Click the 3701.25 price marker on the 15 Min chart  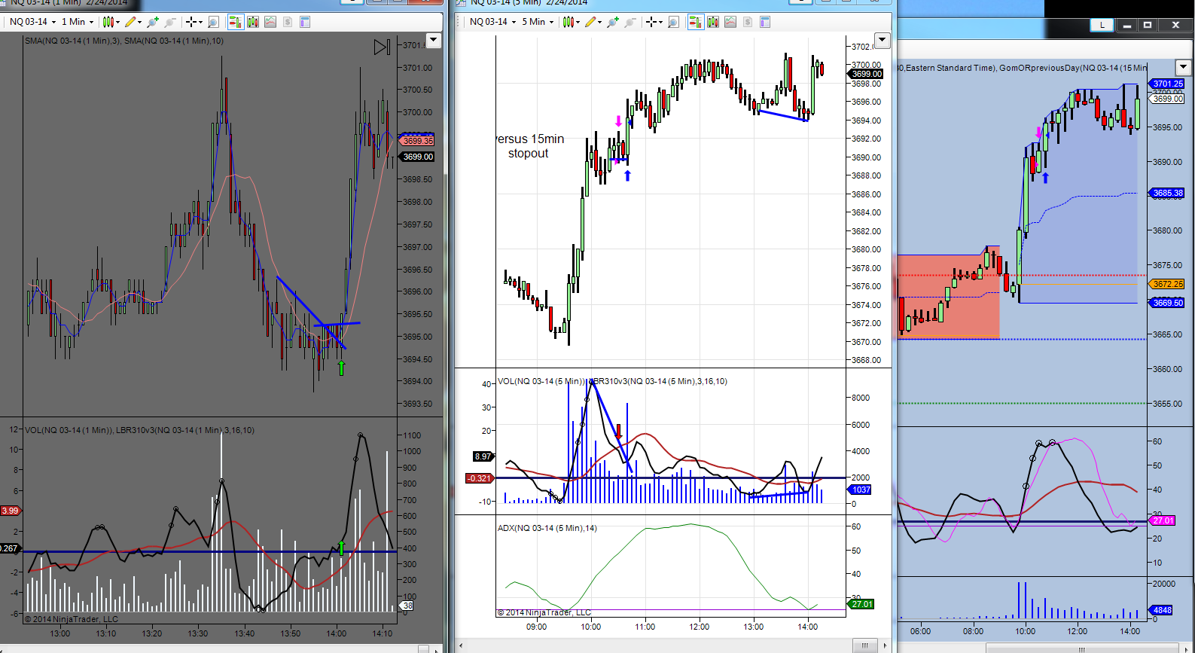coord(1167,84)
